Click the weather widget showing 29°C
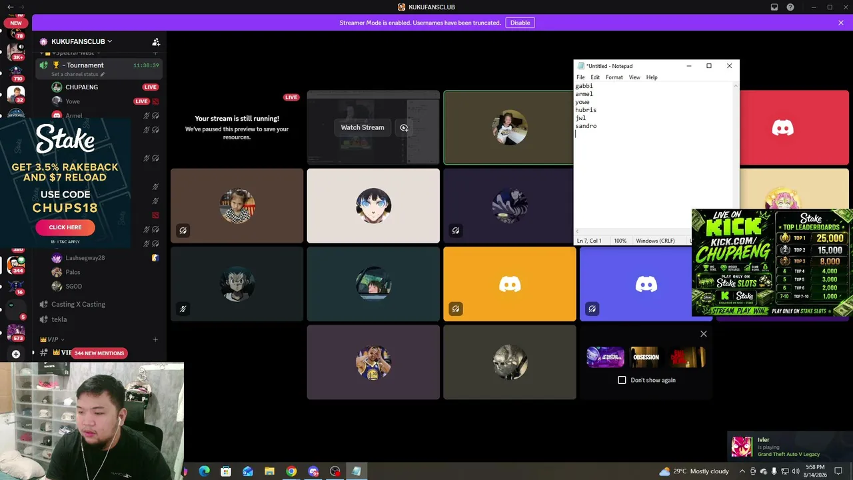Screen dimensions: 853x480 (x=694, y=471)
